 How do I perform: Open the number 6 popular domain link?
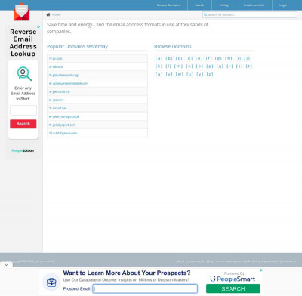click(56, 100)
